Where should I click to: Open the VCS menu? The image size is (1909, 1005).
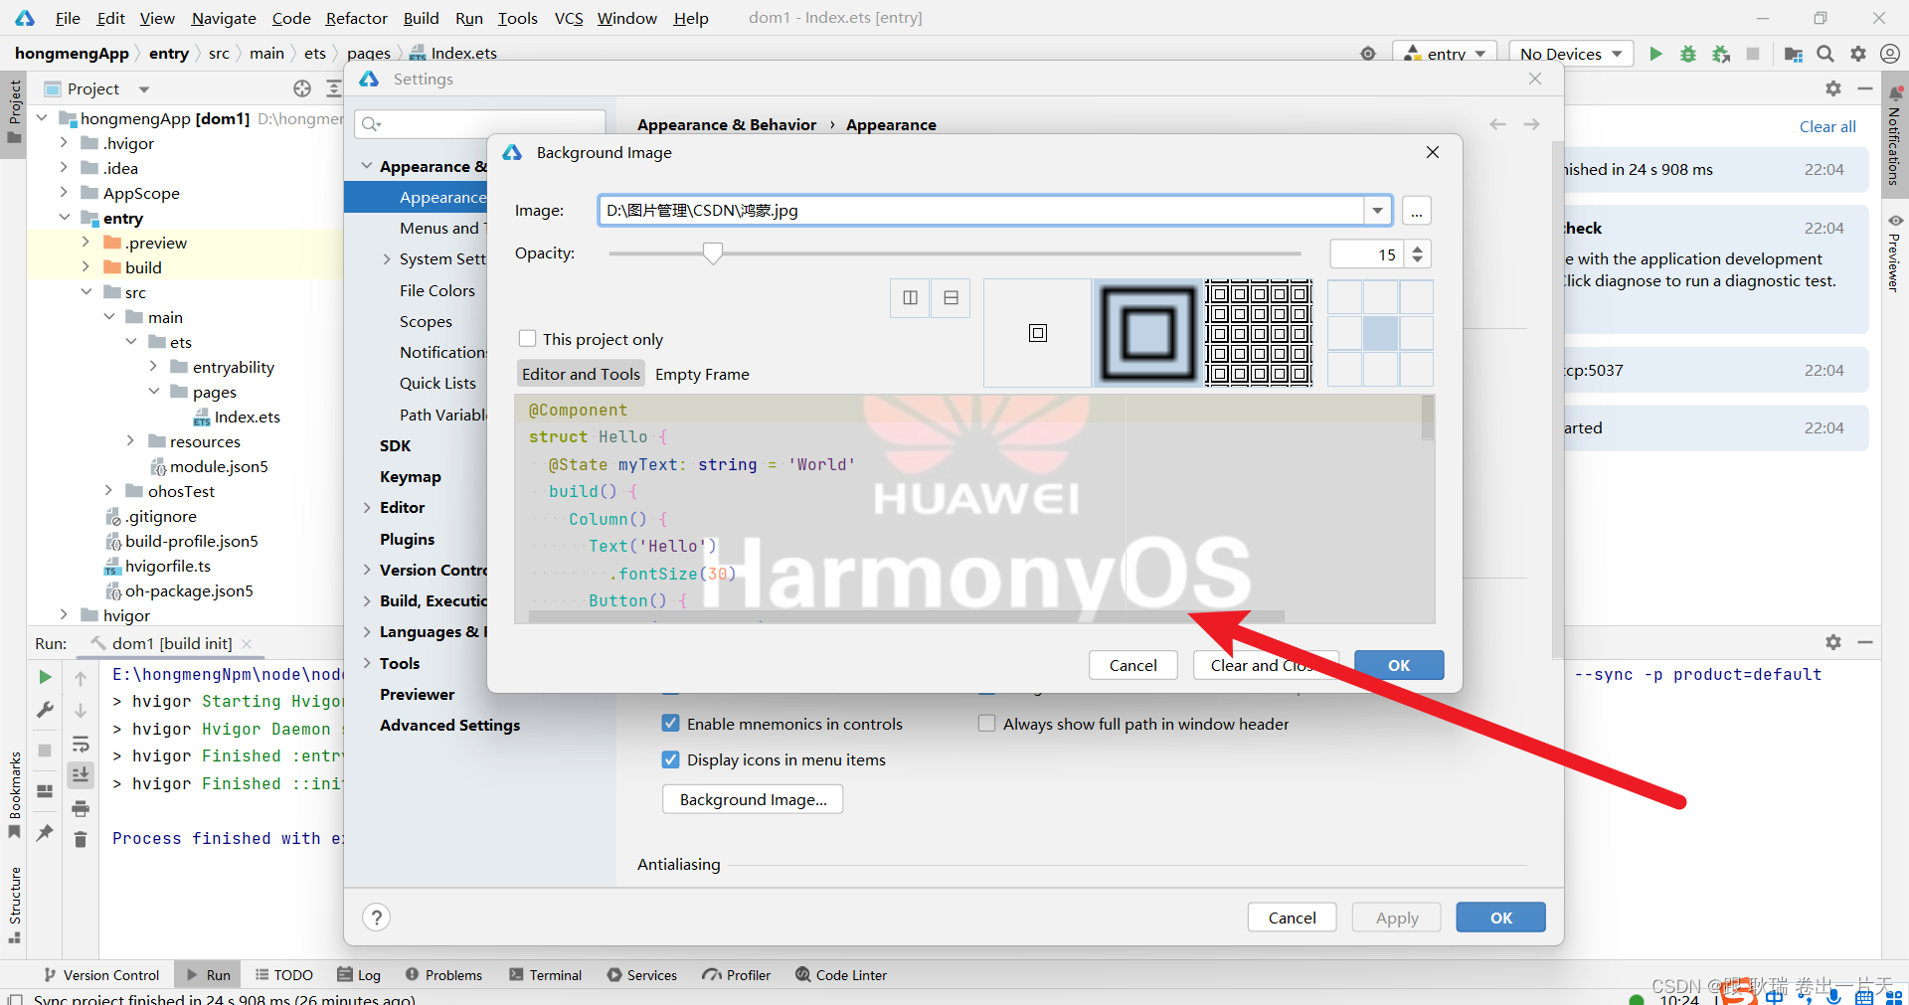click(569, 18)
